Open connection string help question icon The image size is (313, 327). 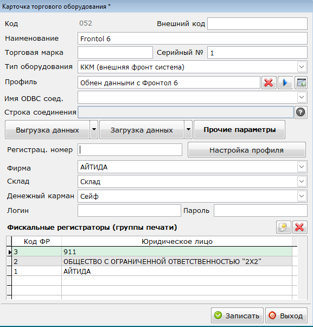[301, 112]
